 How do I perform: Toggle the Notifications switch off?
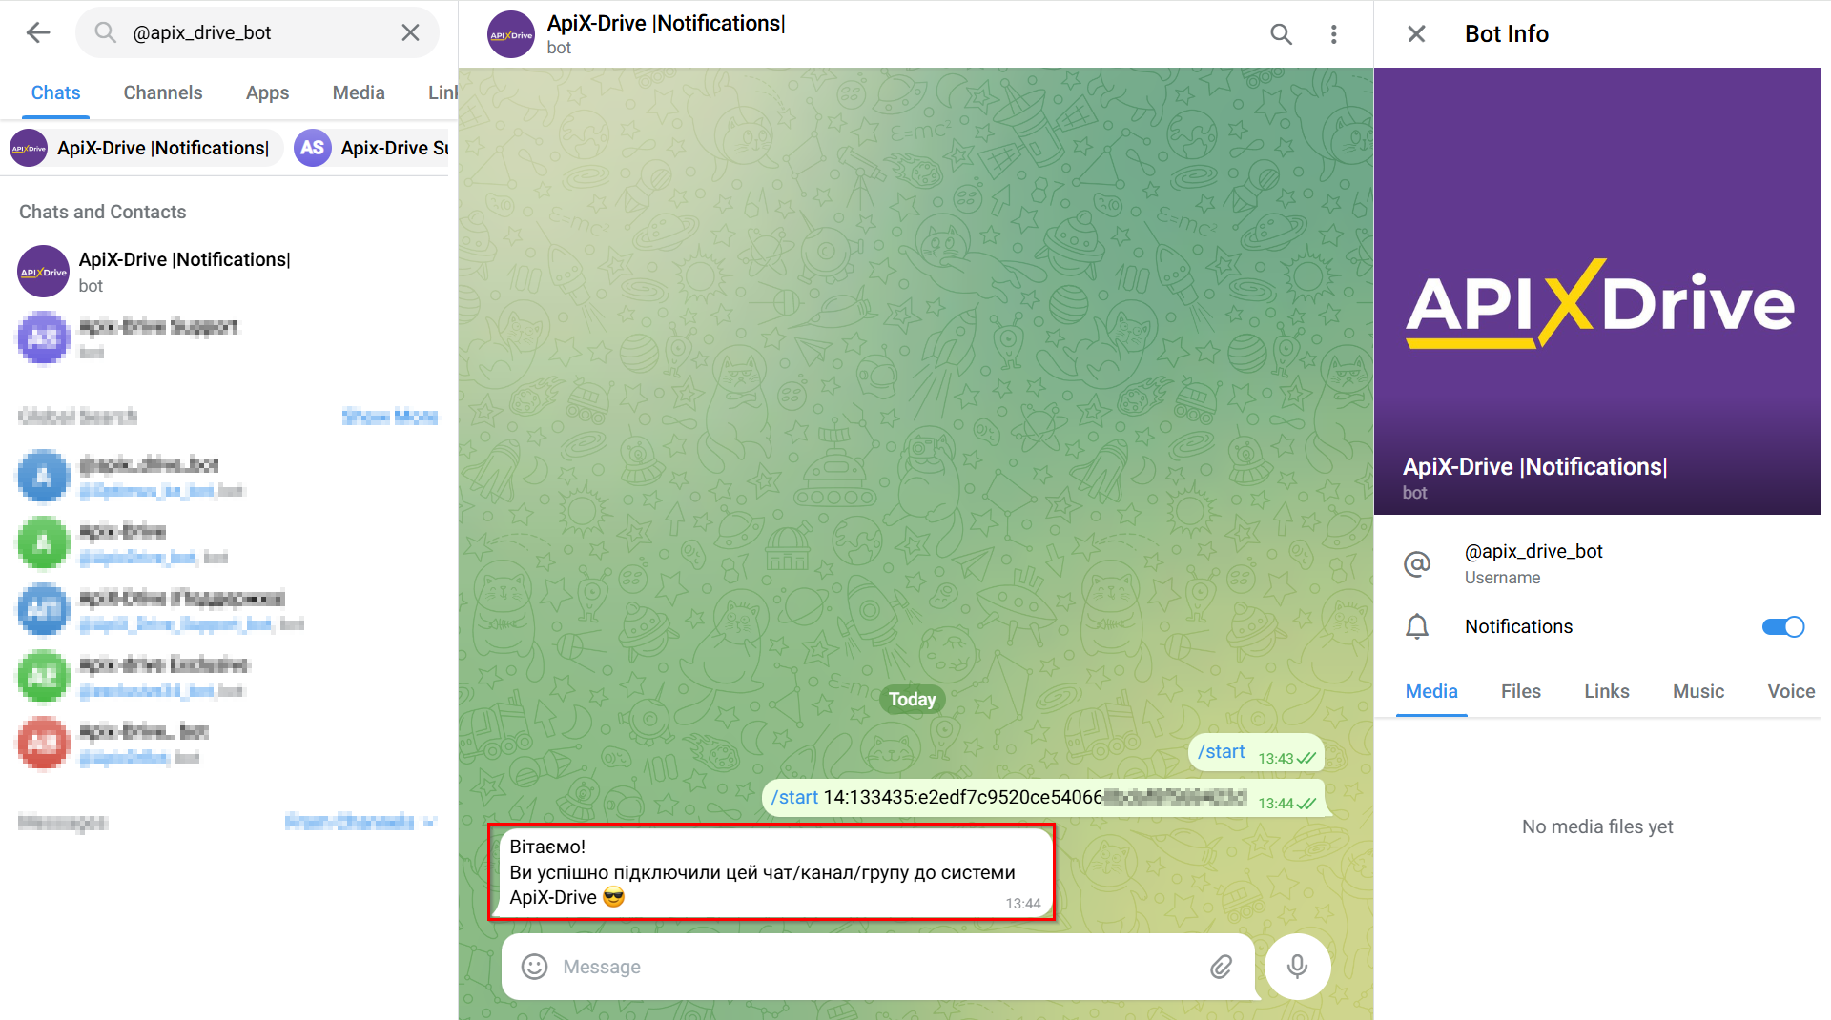[1782, 626]
